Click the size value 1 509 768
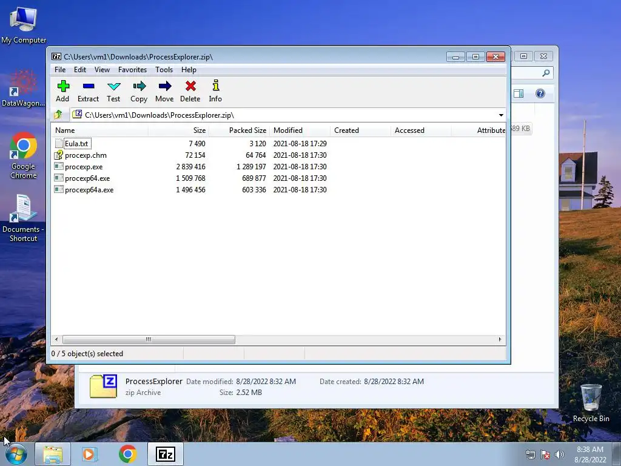The image size is (621, 466). 190,178
